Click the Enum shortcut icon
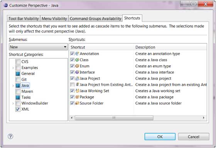 tap(77, 66)
